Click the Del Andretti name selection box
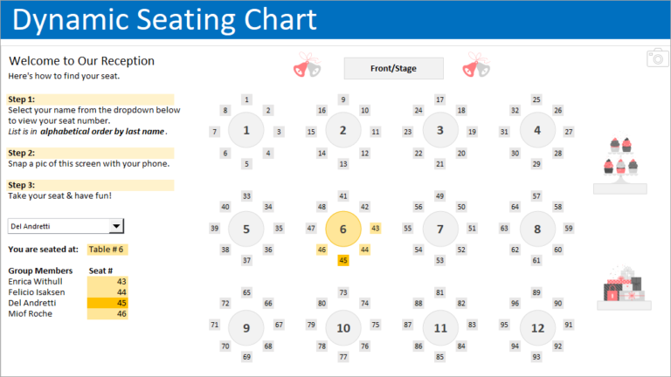Viewport: 671px width, 377px height. [58, 226]
